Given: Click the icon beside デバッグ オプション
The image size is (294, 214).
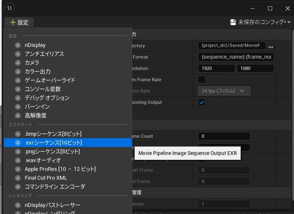Looking at the screenshot, I should (18, 98).
